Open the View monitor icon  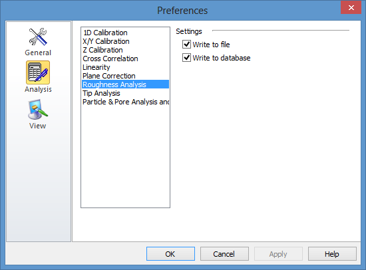click(x=38, y=110)
